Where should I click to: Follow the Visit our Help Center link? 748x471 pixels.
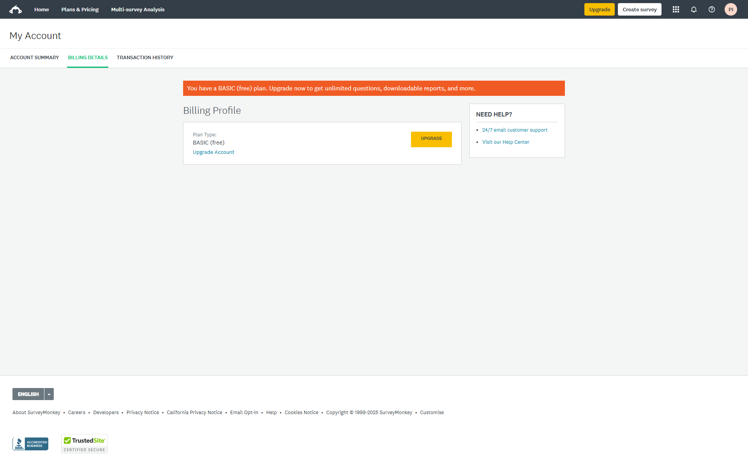coord(506,142)
